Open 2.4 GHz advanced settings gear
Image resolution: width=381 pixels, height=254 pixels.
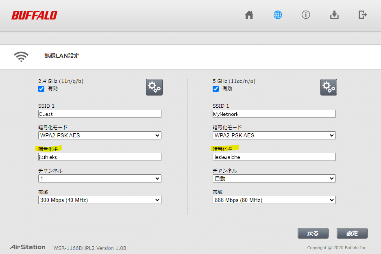click(x=154, y=87)
